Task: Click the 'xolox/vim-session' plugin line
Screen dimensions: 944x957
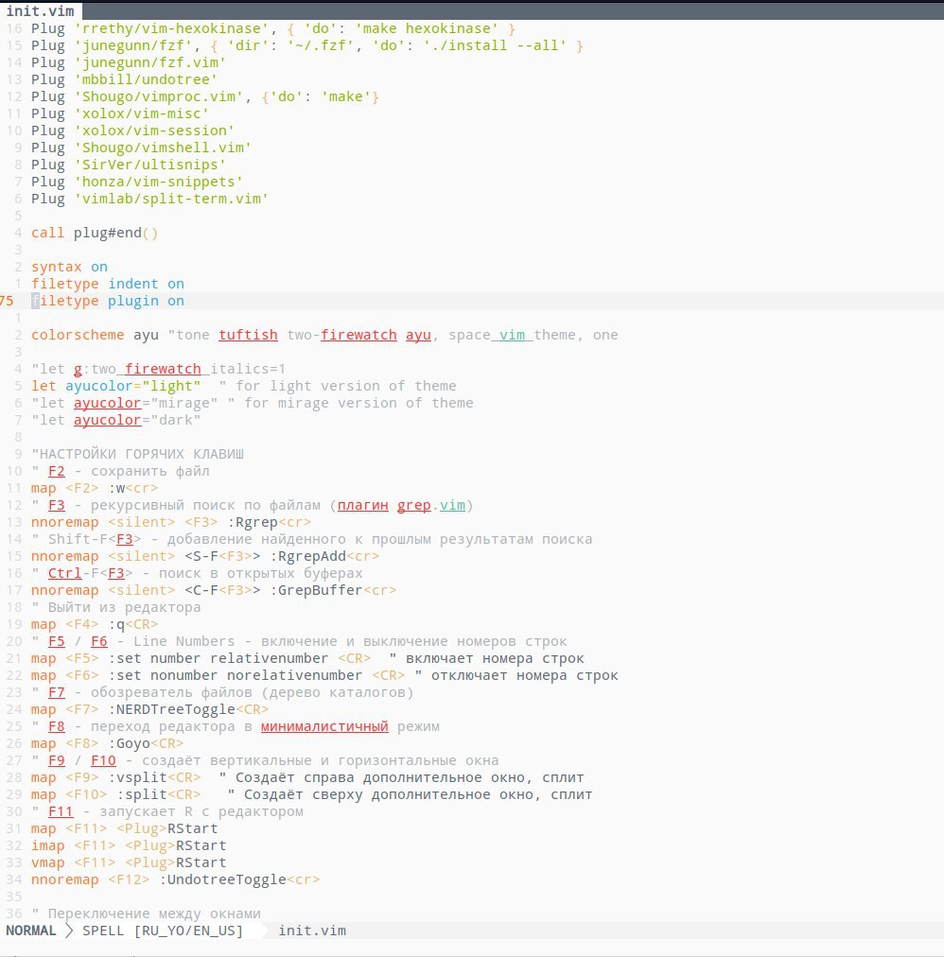Action: 133,131
